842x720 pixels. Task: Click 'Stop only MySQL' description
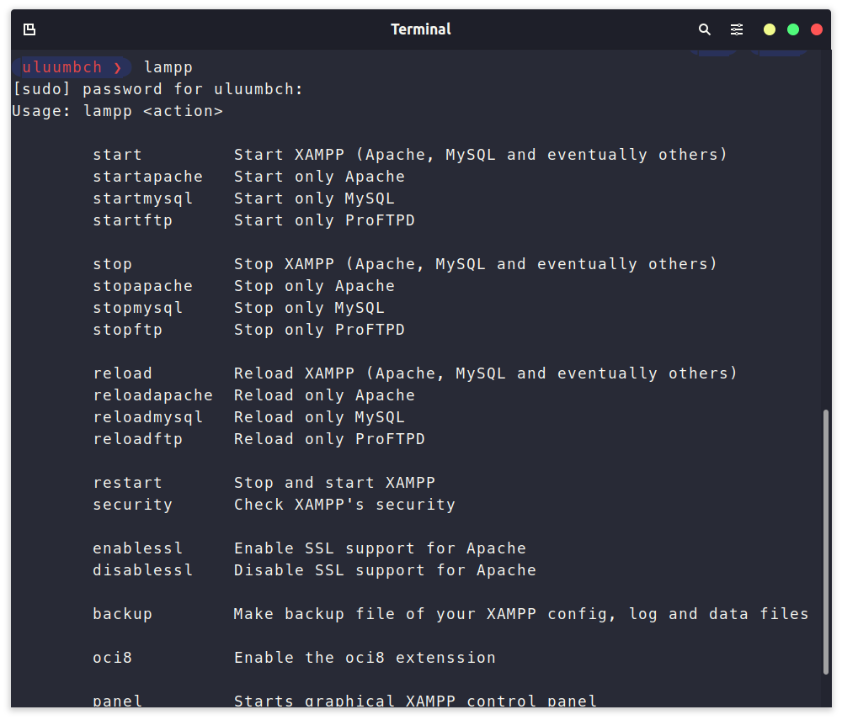pos(309,308)
